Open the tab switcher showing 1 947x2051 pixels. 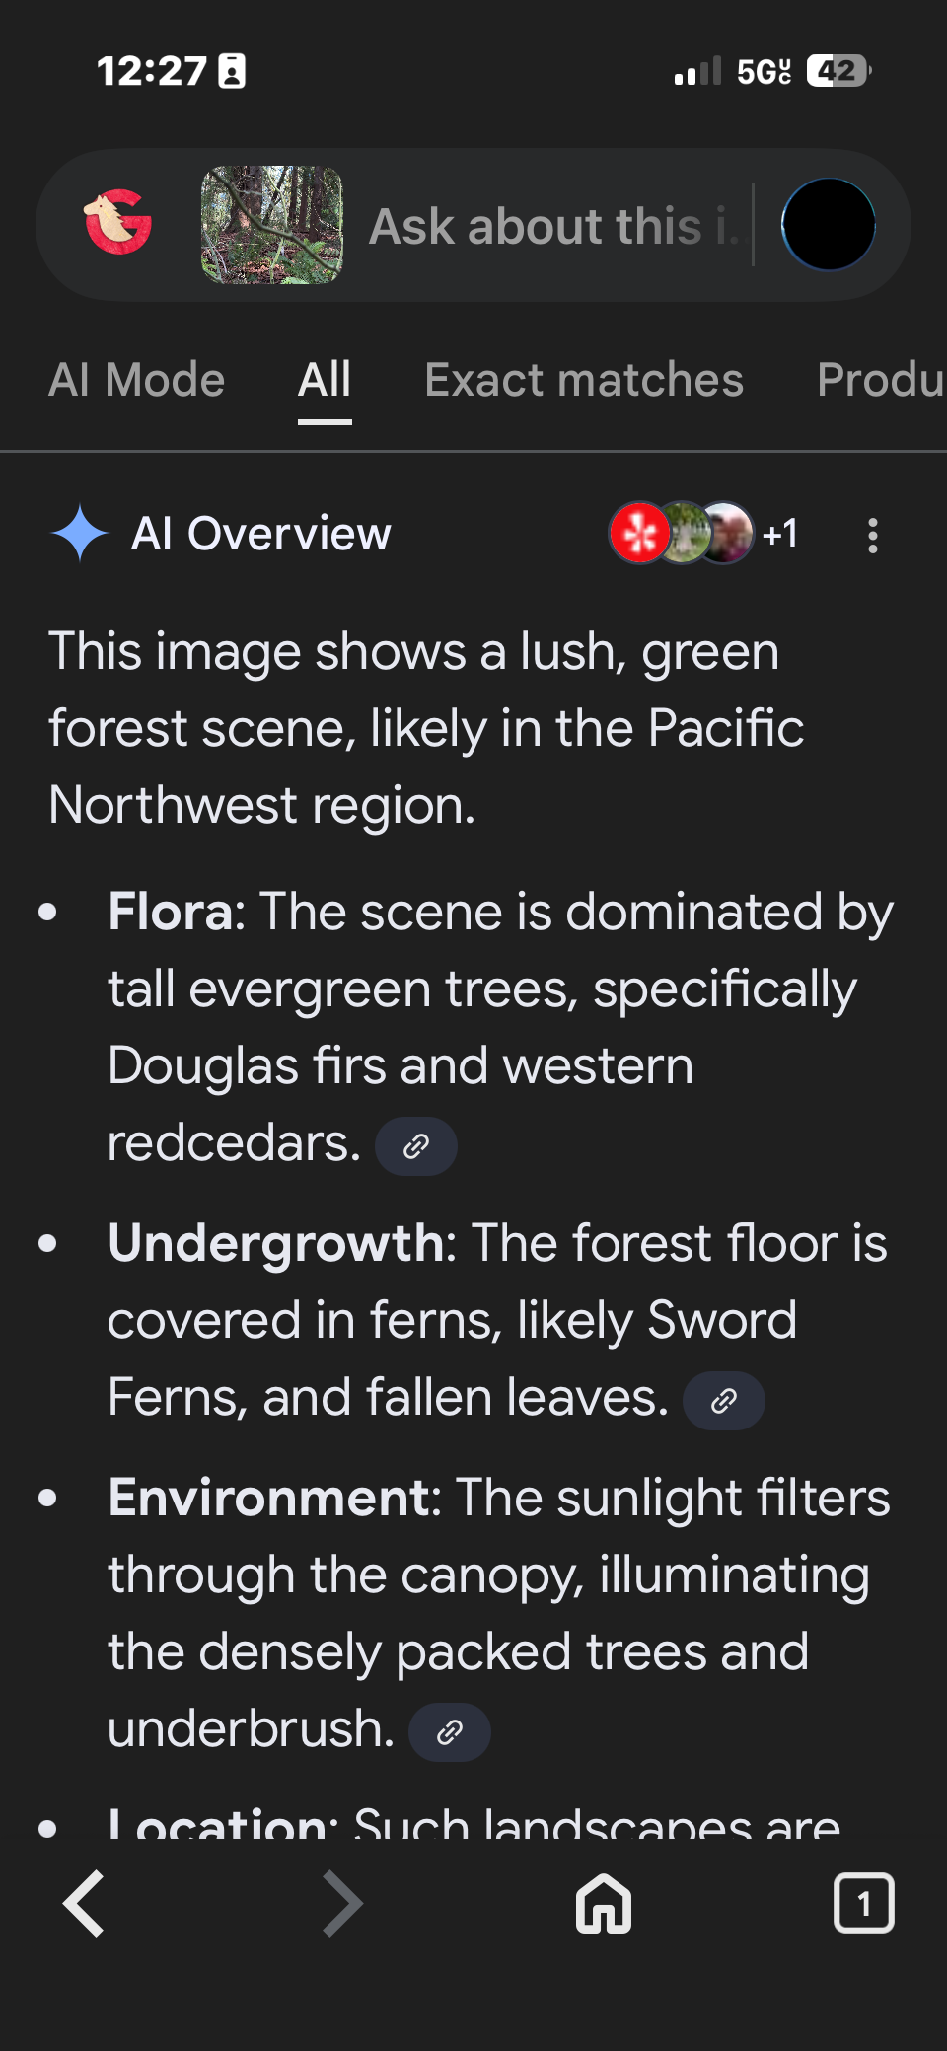863,1903
